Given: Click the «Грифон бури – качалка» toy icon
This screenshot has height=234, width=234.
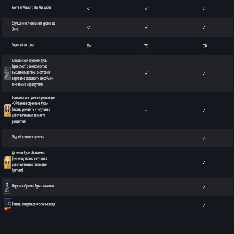Looking at the screenshot, I should [x=7, y=187].
